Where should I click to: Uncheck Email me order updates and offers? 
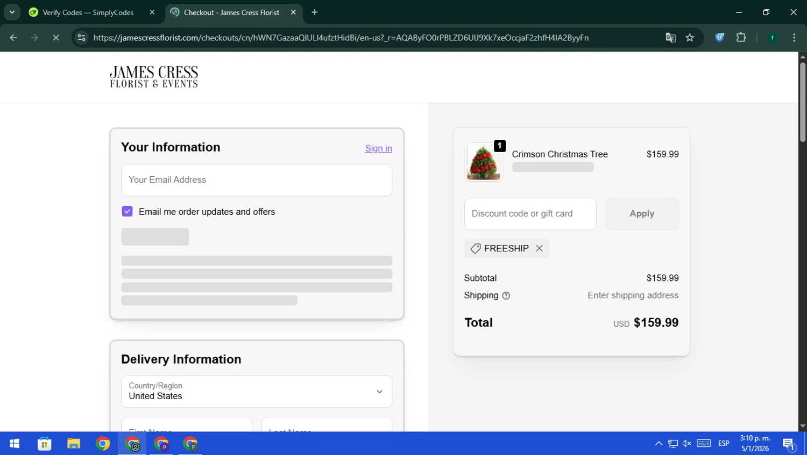(x=127, y=212)
